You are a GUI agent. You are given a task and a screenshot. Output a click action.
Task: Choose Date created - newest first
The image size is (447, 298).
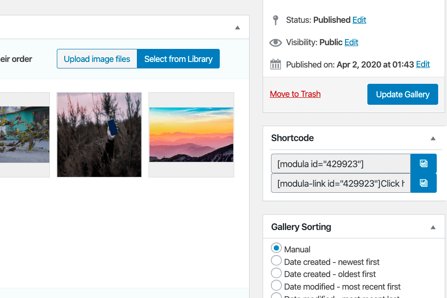tap(276, 261)
